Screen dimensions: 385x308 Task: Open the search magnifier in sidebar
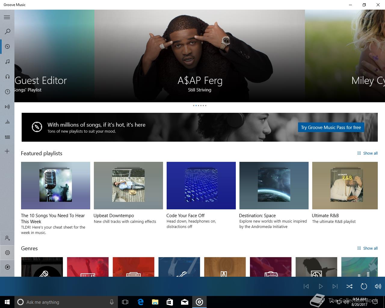click(x=8, y=32)
